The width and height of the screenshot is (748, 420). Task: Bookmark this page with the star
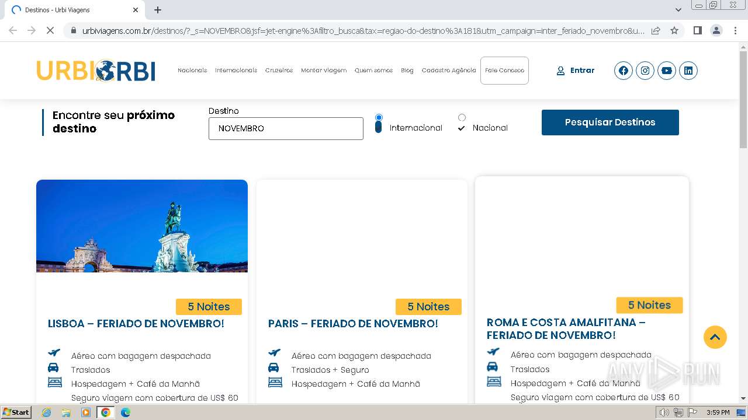674,30
